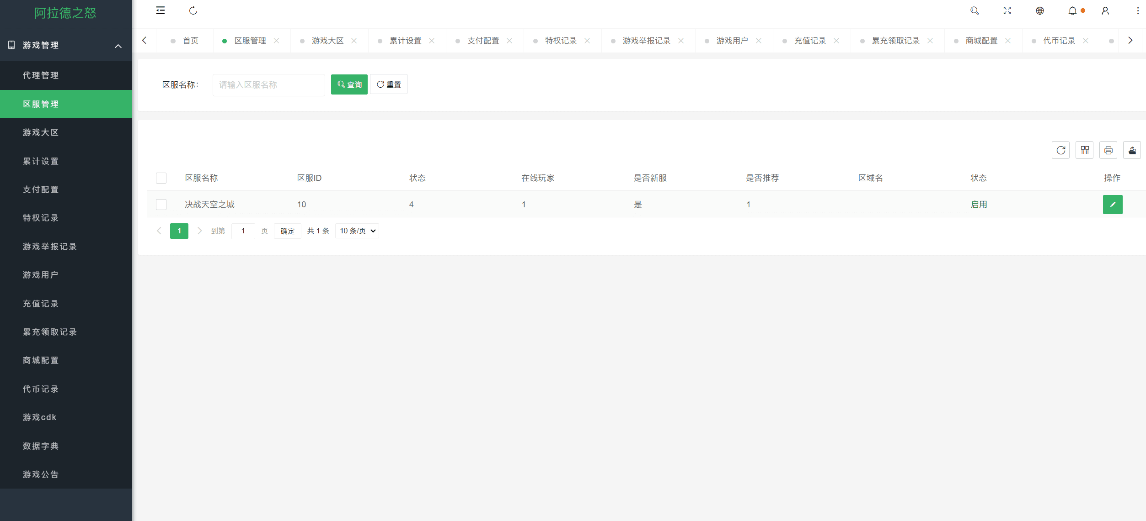Open notifications bell icon
1146x521 pixels.
pyautogui.click(x=1072, y=11)
